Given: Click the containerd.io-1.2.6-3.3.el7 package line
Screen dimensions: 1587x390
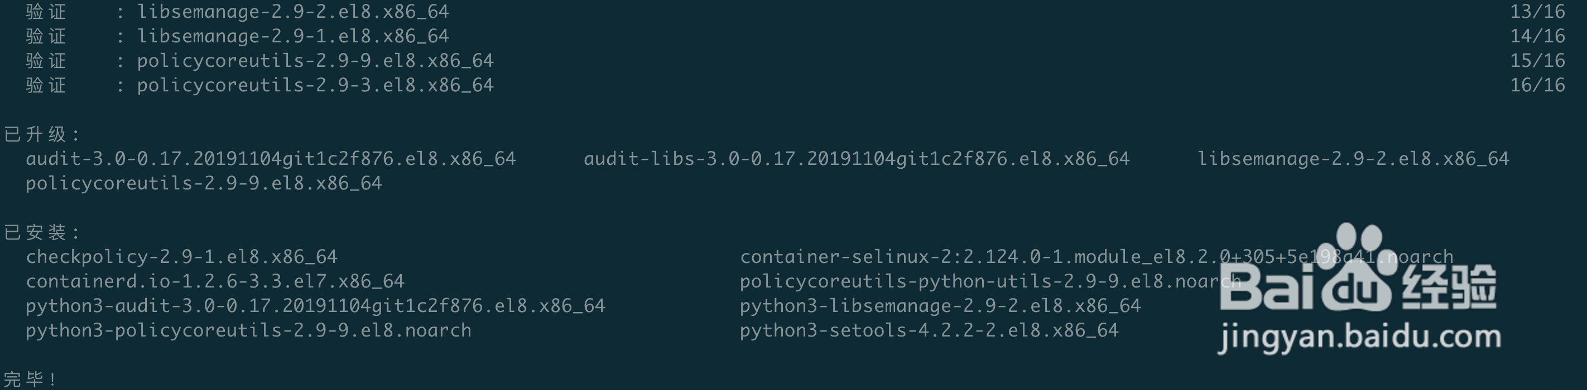Looking at the screenshot, I should point(215,281).
